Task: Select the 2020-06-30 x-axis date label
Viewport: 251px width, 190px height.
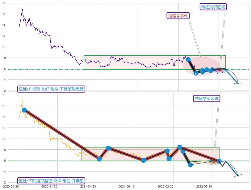Action: coord(11,186)
